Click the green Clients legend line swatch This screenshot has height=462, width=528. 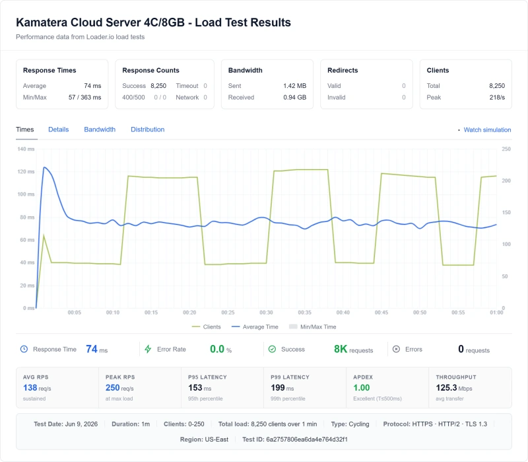pyautogui.click(x=195, y=327)
